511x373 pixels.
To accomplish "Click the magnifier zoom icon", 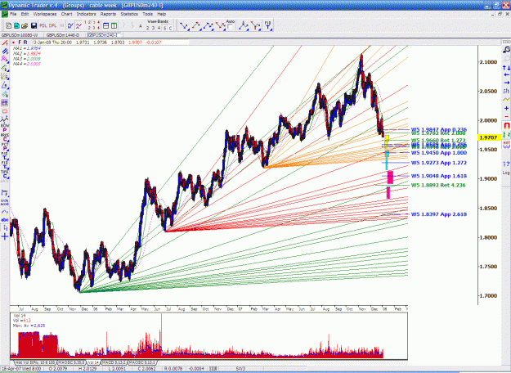I will (x=506, y=50).
